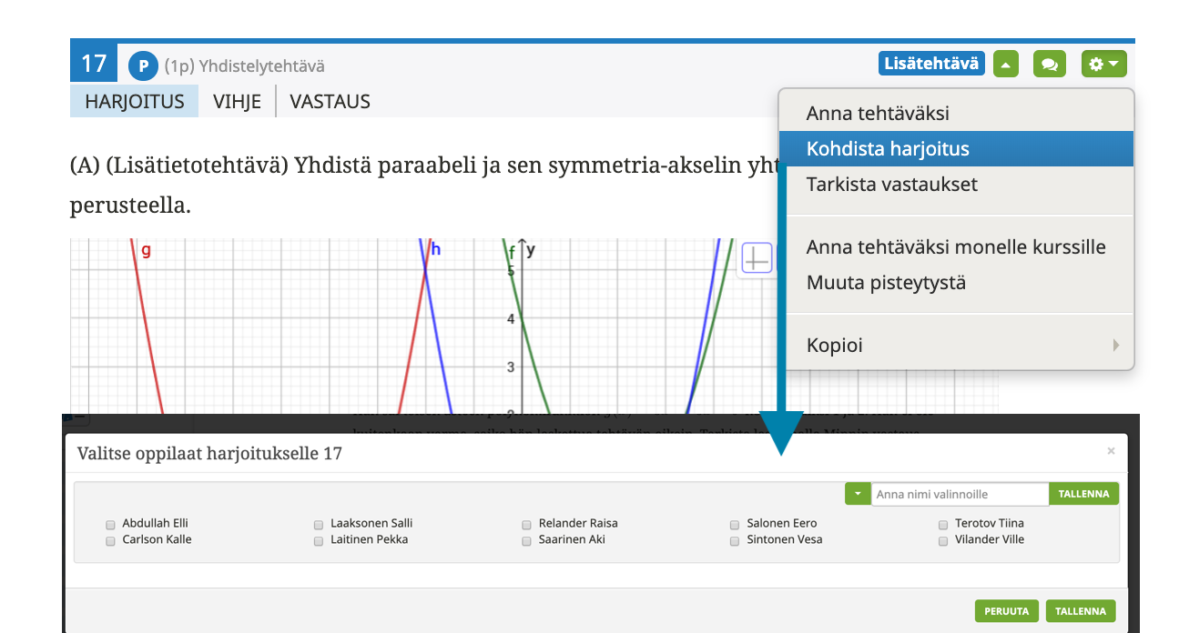Enable the Saarinen Aki checkbox
Viewport: 1179px width, 633px height.
[527, 540]
